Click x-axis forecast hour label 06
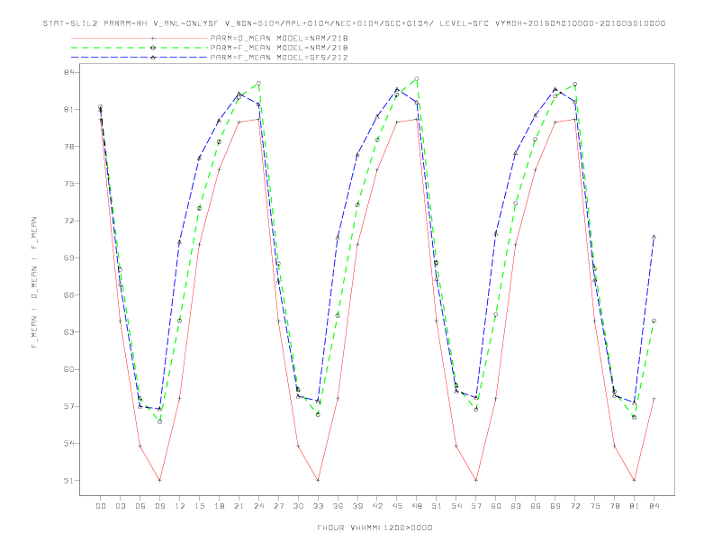The width and height of the screenshot is (713, 551). pos(140,506)
